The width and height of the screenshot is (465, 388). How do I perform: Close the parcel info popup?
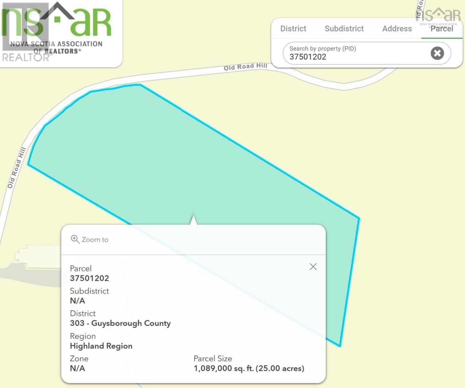pyautogui.click(x=313, y=267)
